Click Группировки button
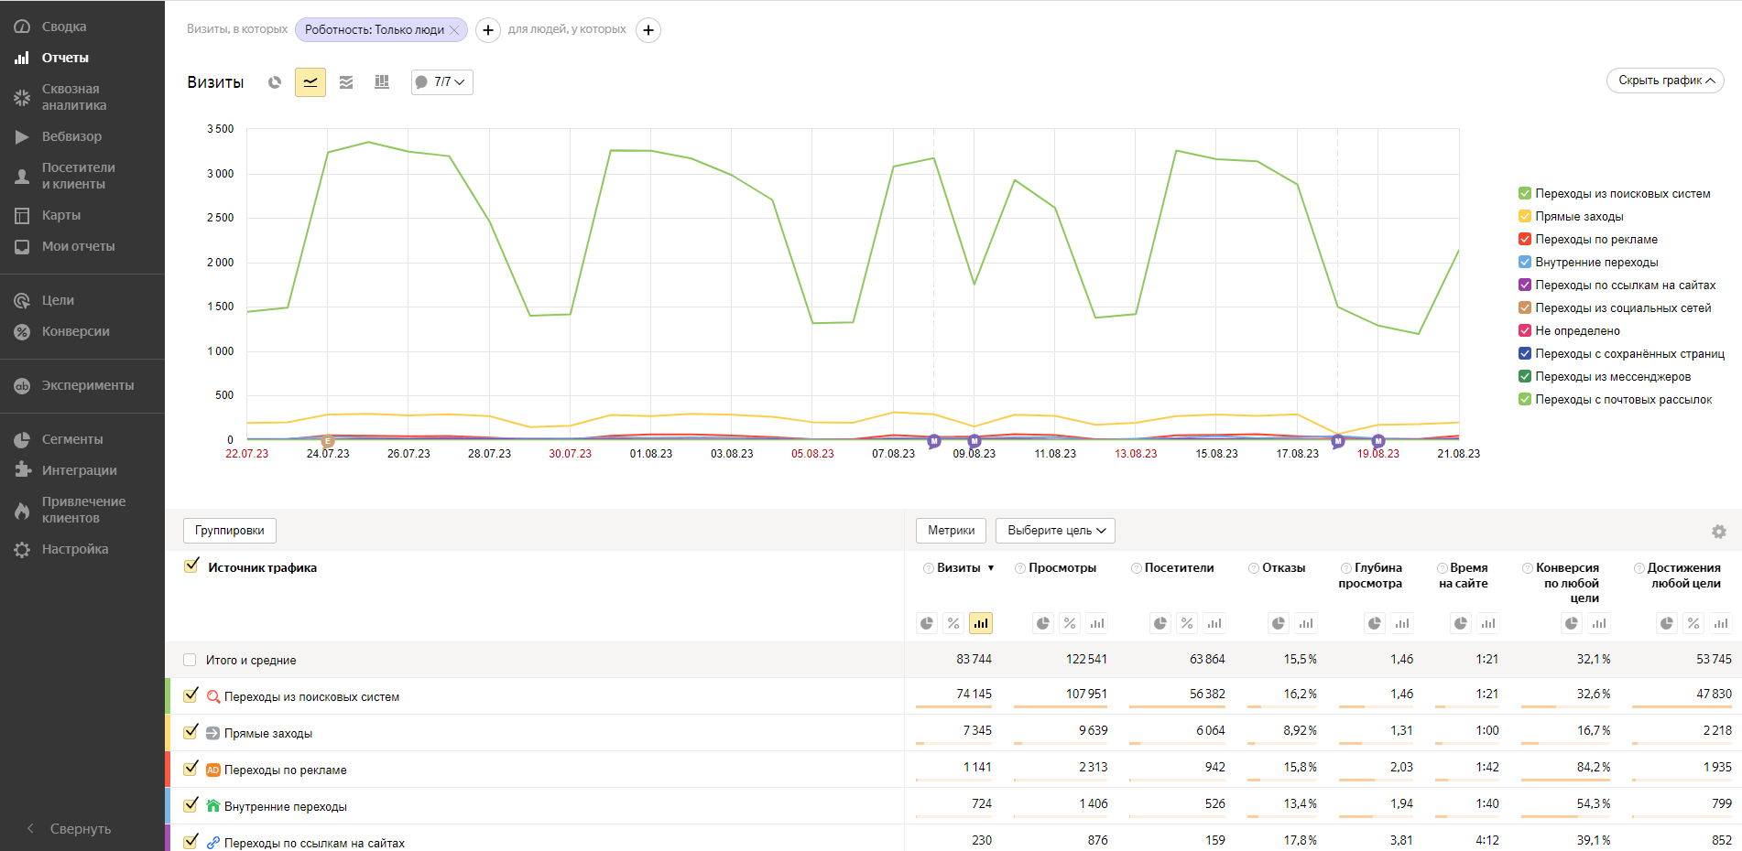 (x=230, y=531)
